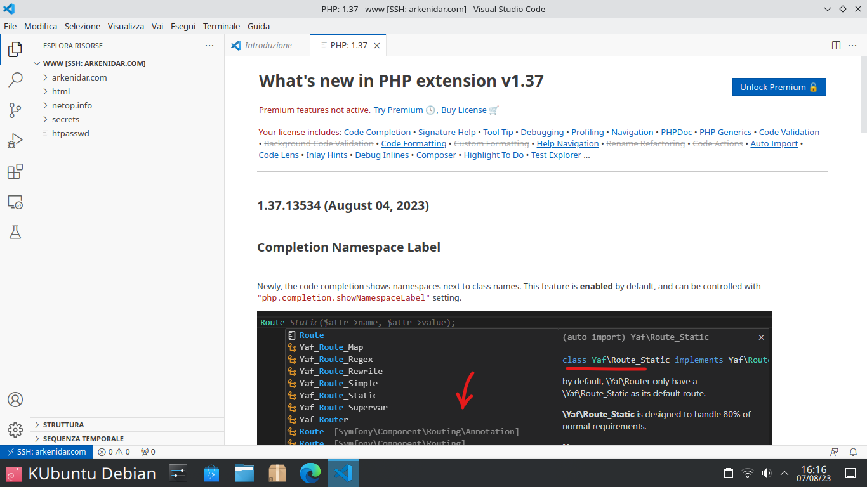
Task: Open the Terminale menu
Action: (x=222, y=26)
